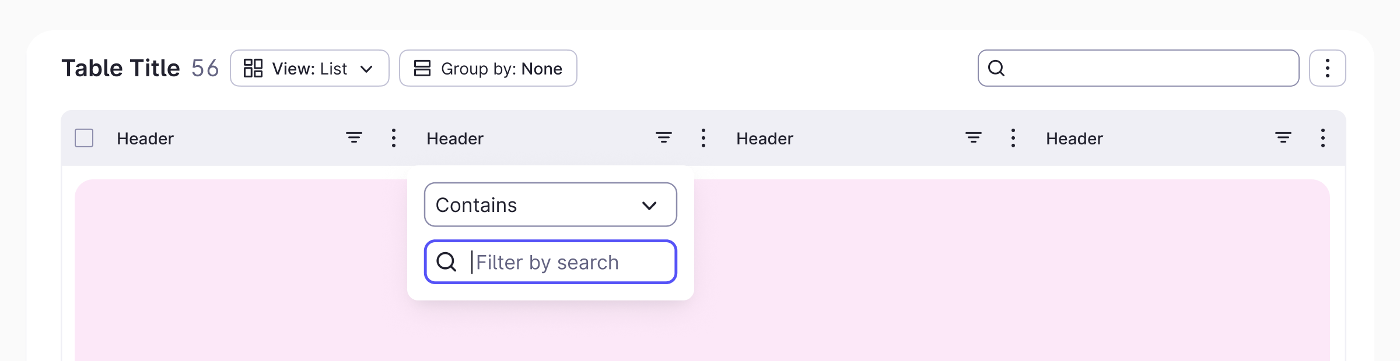The width and height of the screenshot is (1400, 361).
Task: Open the Contains condition dropdown
Action: (549, 205)
